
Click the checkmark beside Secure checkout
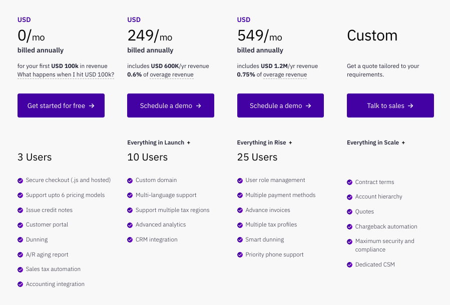[20, 180]
